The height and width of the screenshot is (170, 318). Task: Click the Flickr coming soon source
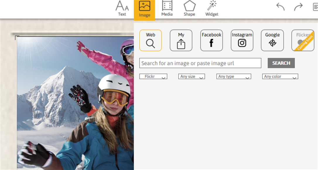point(303,40)
